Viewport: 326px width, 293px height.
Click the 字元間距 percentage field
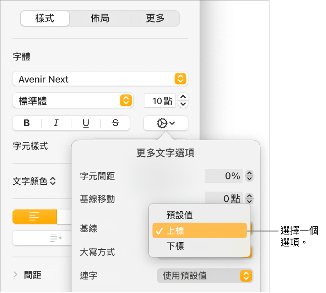pyautogui.click(x=224, y=176)
